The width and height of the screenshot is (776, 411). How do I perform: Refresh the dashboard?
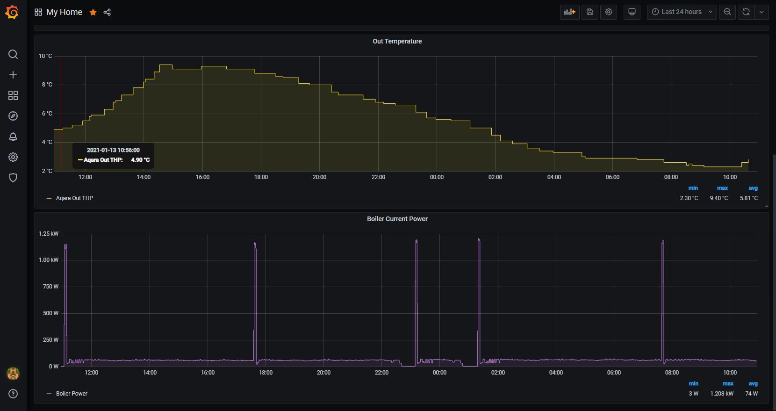tap(746, 12)
